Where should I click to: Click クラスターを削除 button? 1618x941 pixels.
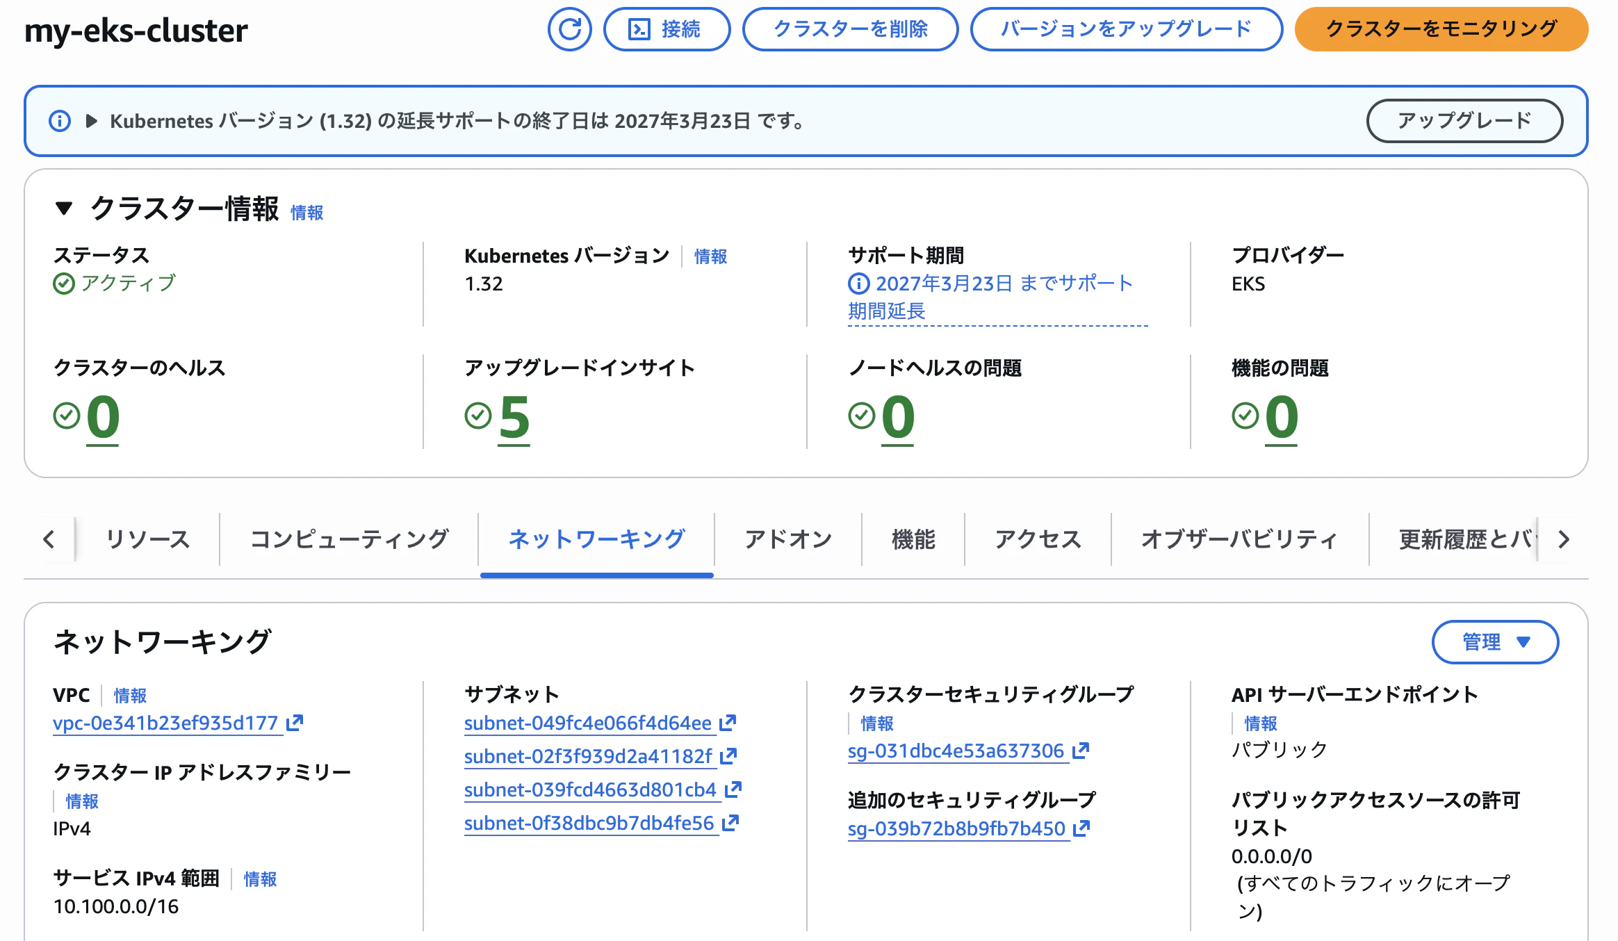point(850,29)
